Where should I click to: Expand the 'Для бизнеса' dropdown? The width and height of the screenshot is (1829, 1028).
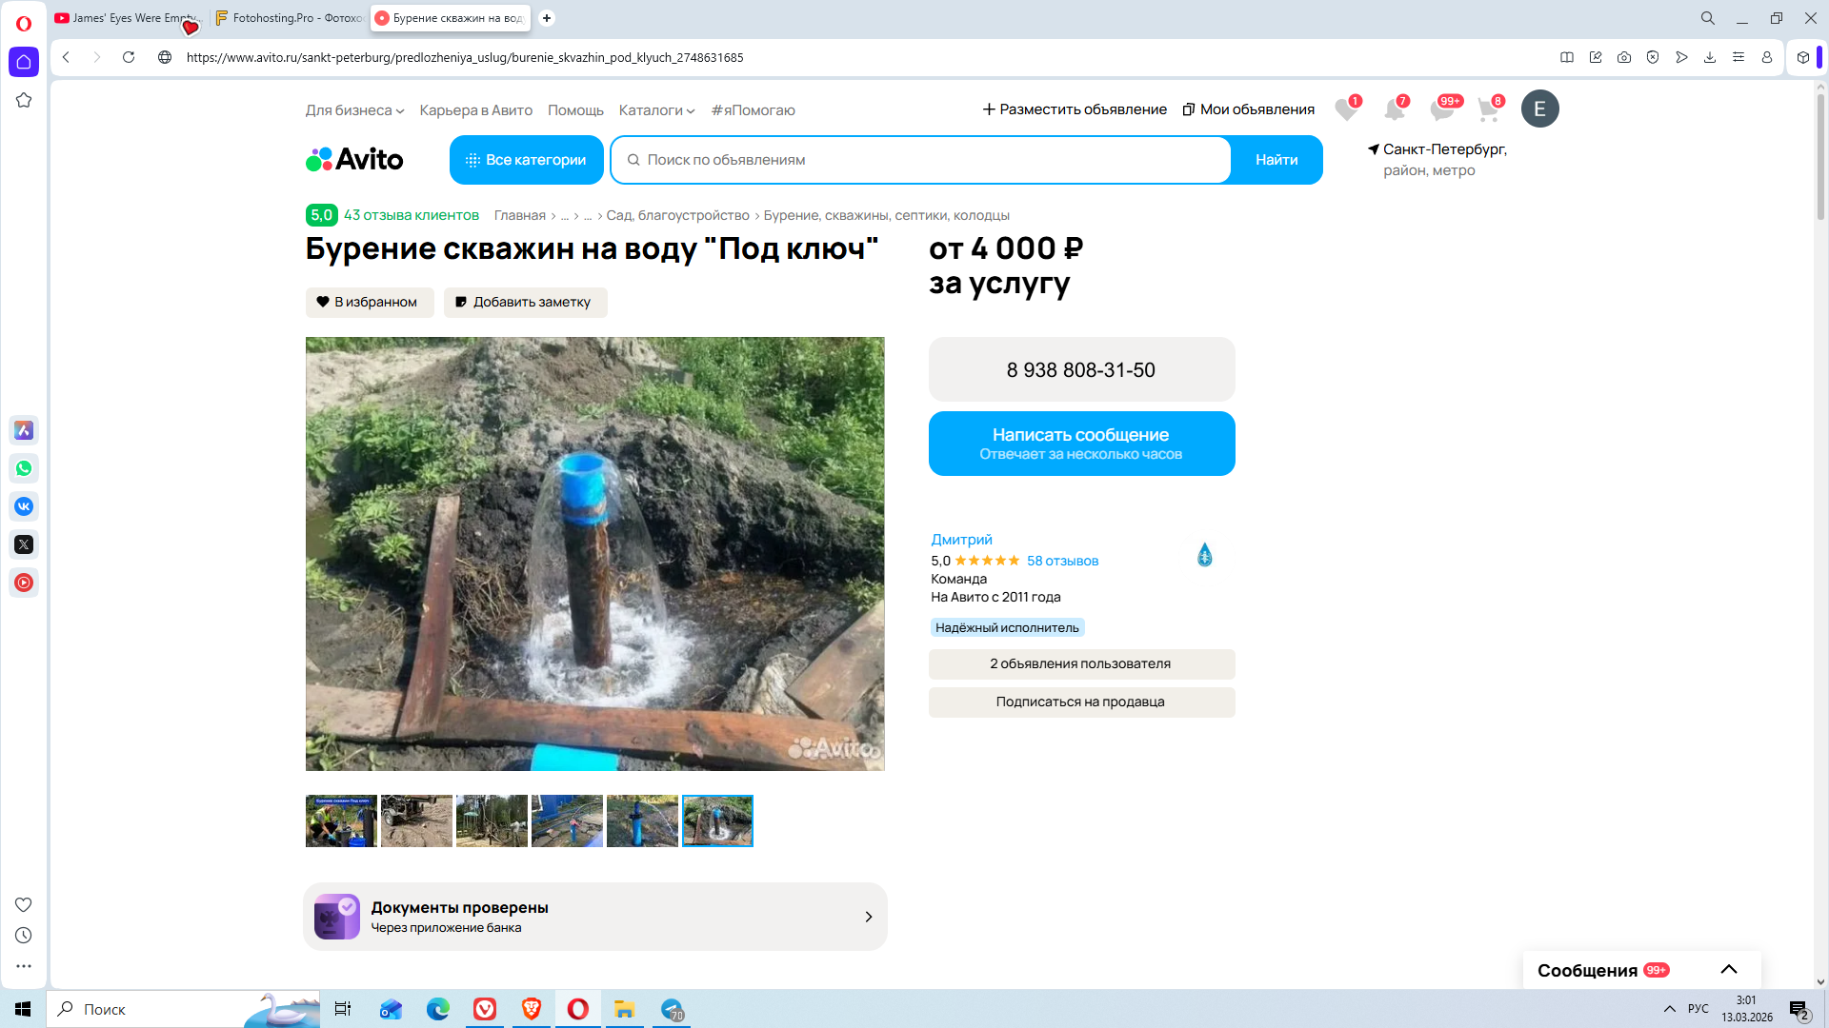(354, 110)
